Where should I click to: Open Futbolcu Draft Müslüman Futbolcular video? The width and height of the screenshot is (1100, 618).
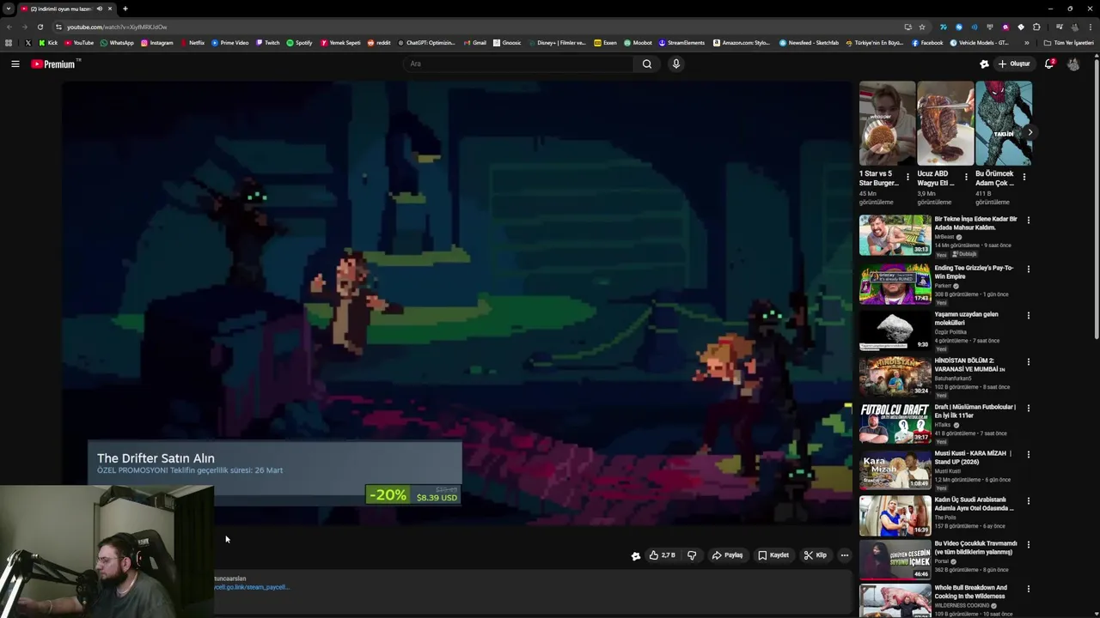point(895,423)
